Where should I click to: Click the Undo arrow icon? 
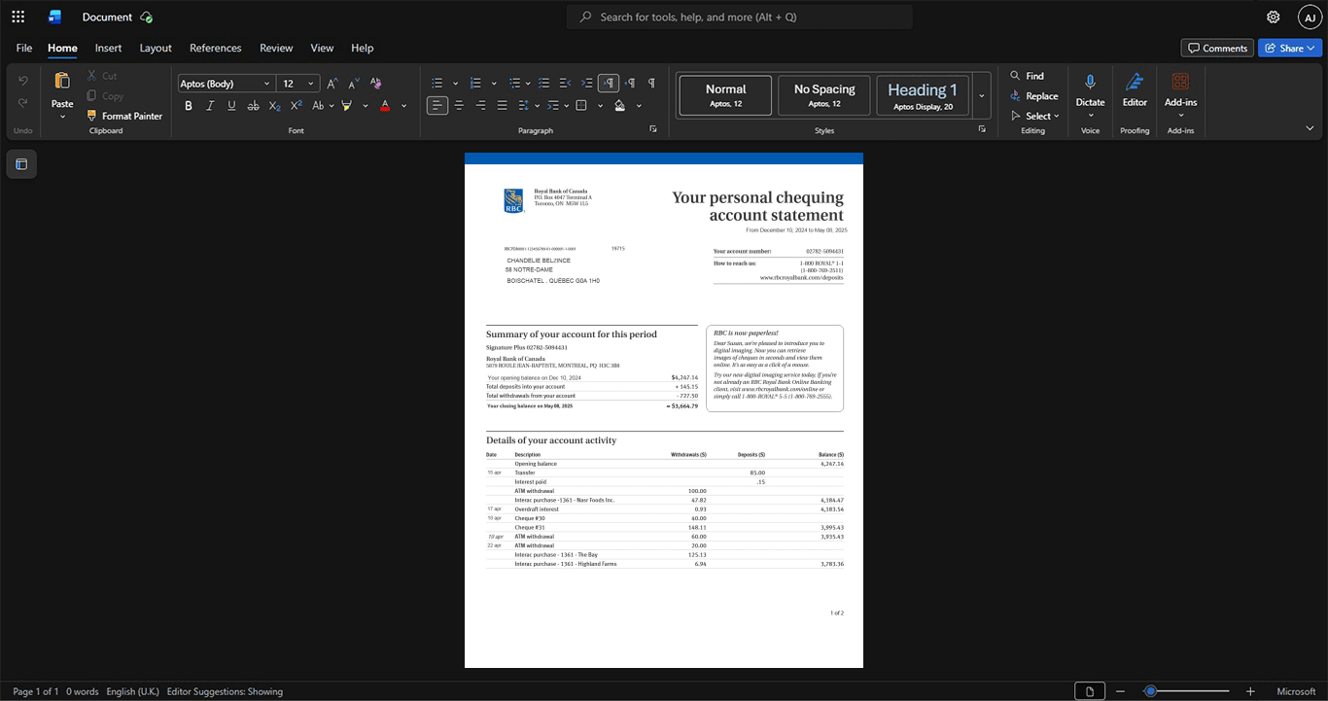22,81
